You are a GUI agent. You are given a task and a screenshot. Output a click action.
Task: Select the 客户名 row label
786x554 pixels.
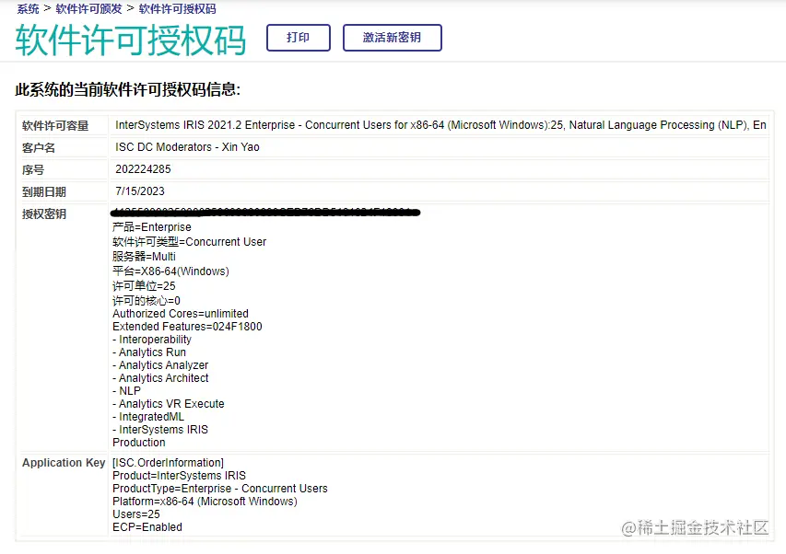[x=39, y=147]
